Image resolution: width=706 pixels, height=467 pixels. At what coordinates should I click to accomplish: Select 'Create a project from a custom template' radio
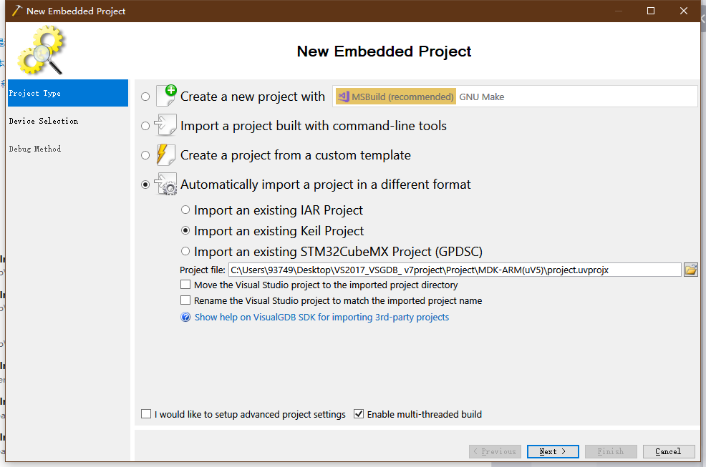pos(145,155)
